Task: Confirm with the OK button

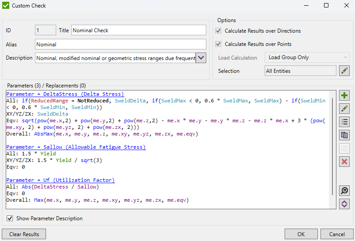Action: [301, 234]
